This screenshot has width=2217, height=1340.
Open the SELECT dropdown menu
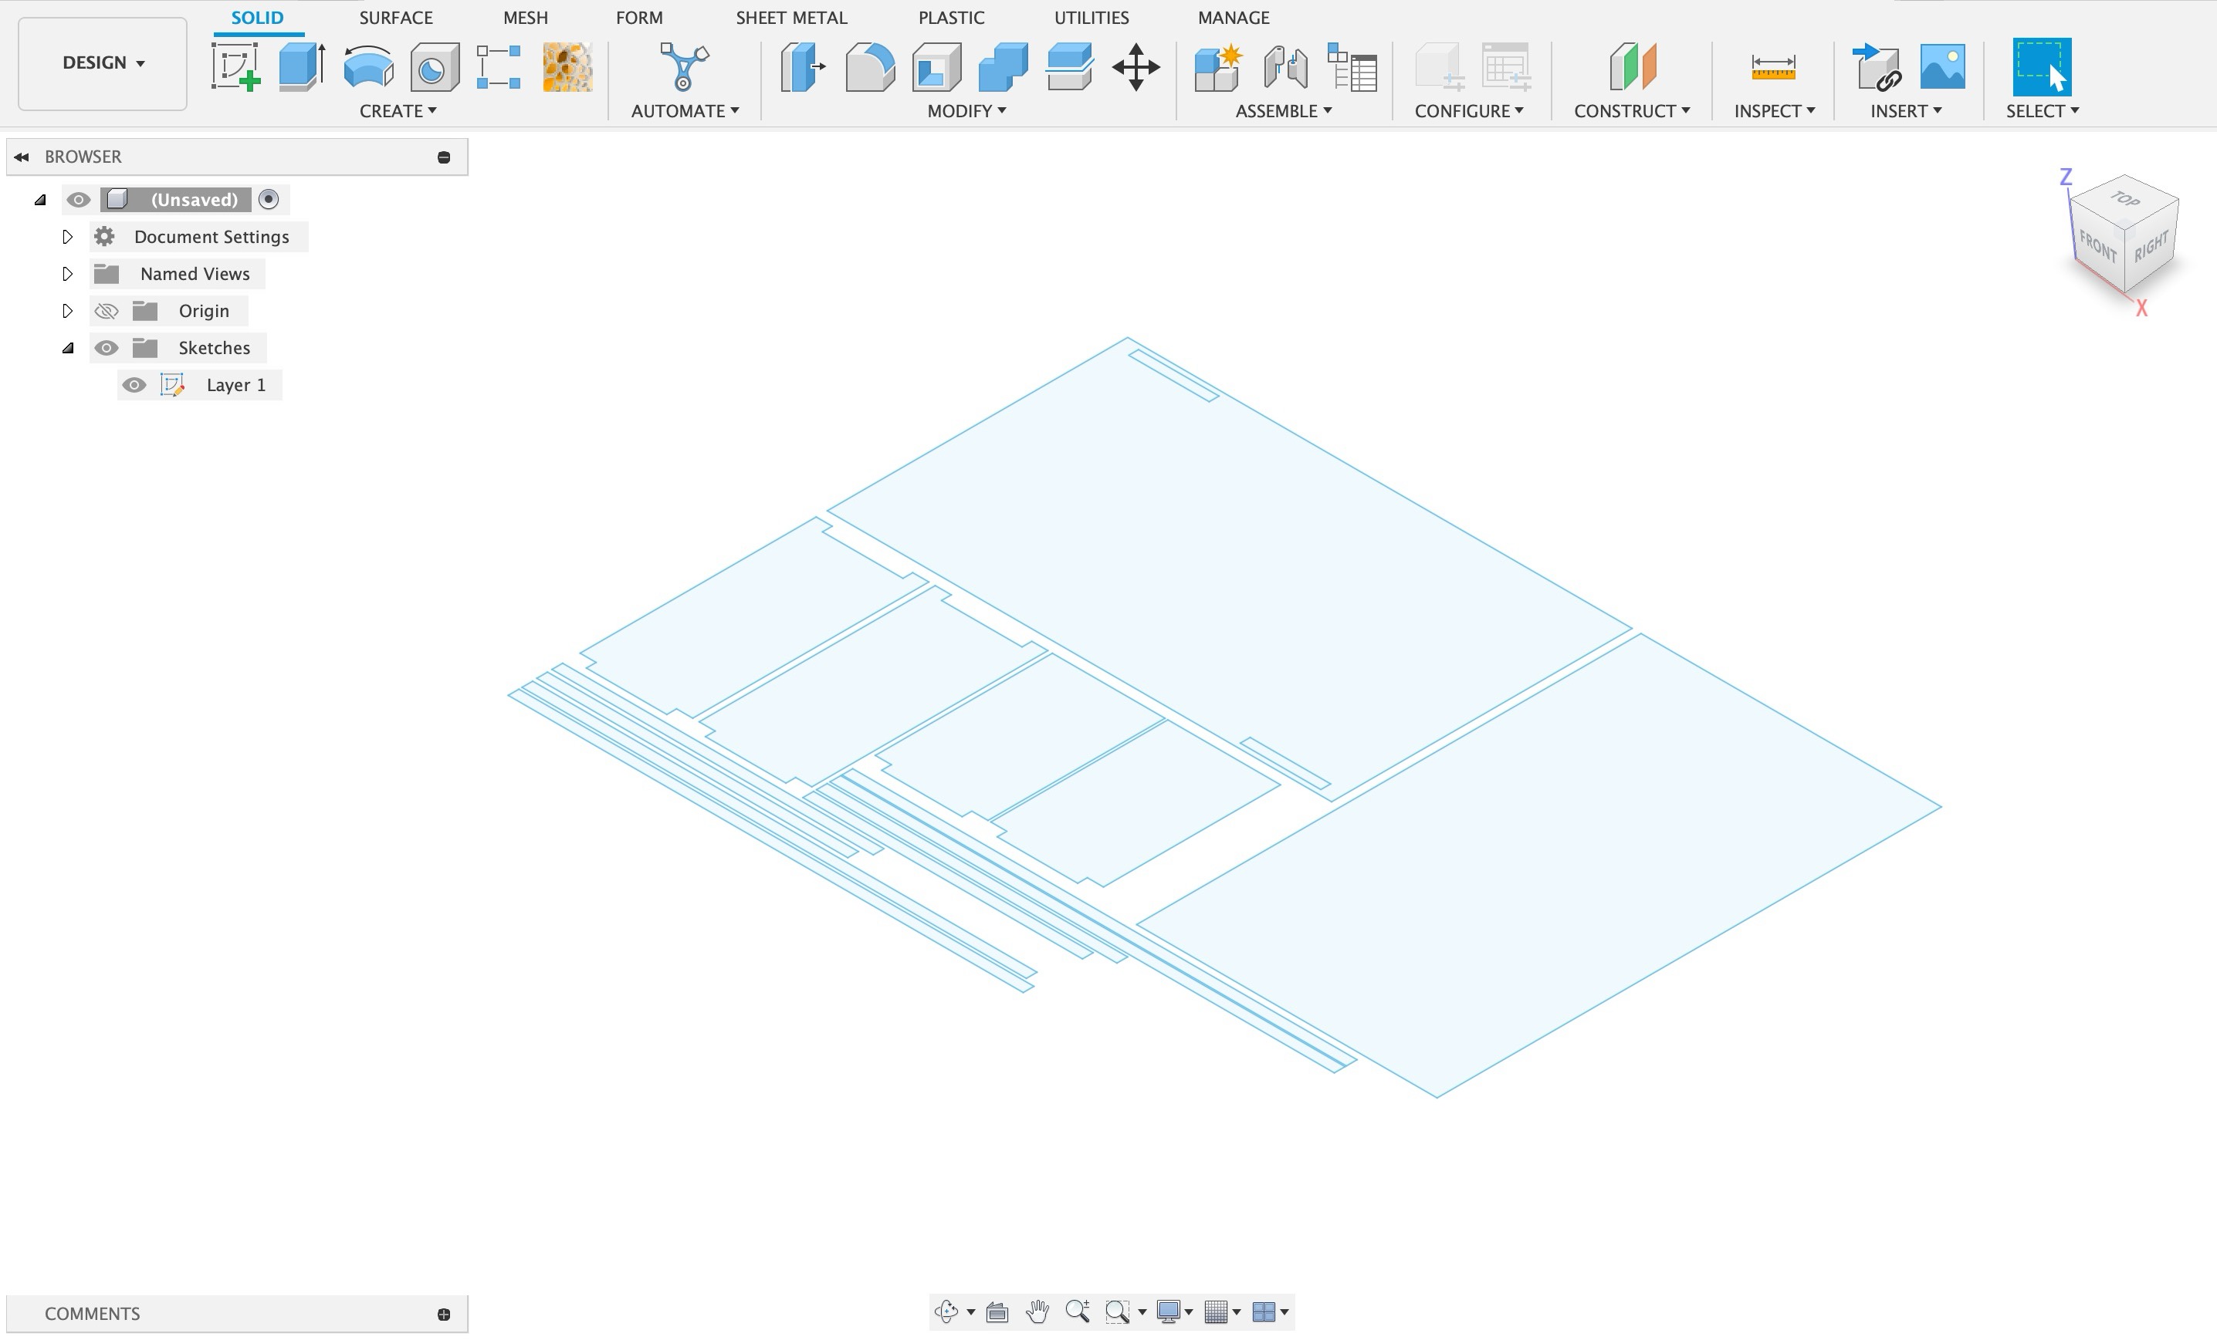(2042, 110)
